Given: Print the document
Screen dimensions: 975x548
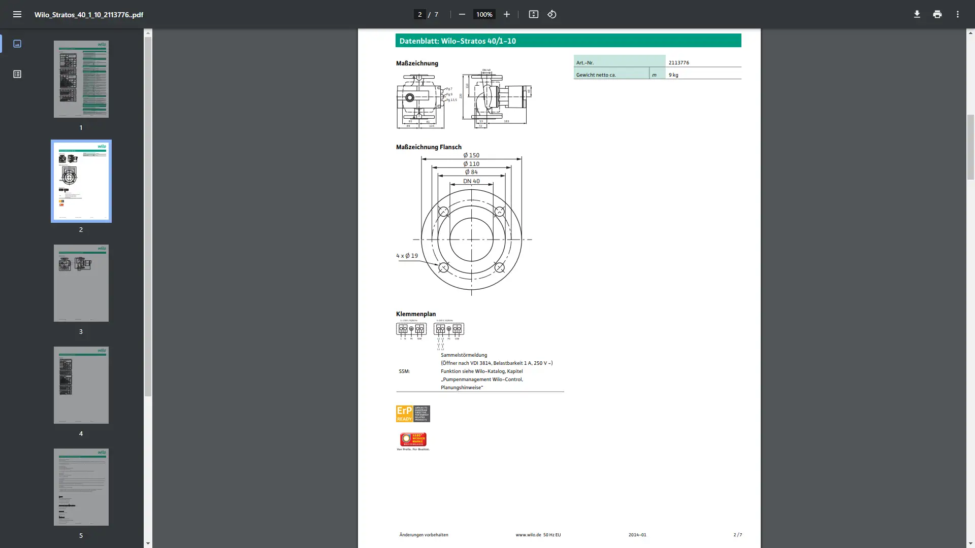Looking at the screenshot, I should tap(937, 14).
